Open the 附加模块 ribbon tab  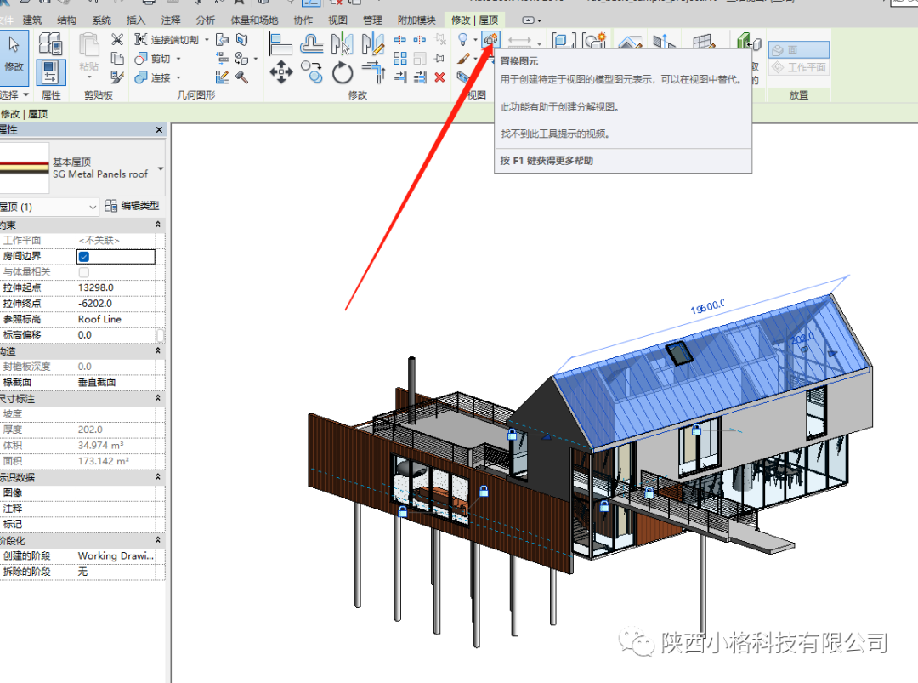[x=416, y=20]
